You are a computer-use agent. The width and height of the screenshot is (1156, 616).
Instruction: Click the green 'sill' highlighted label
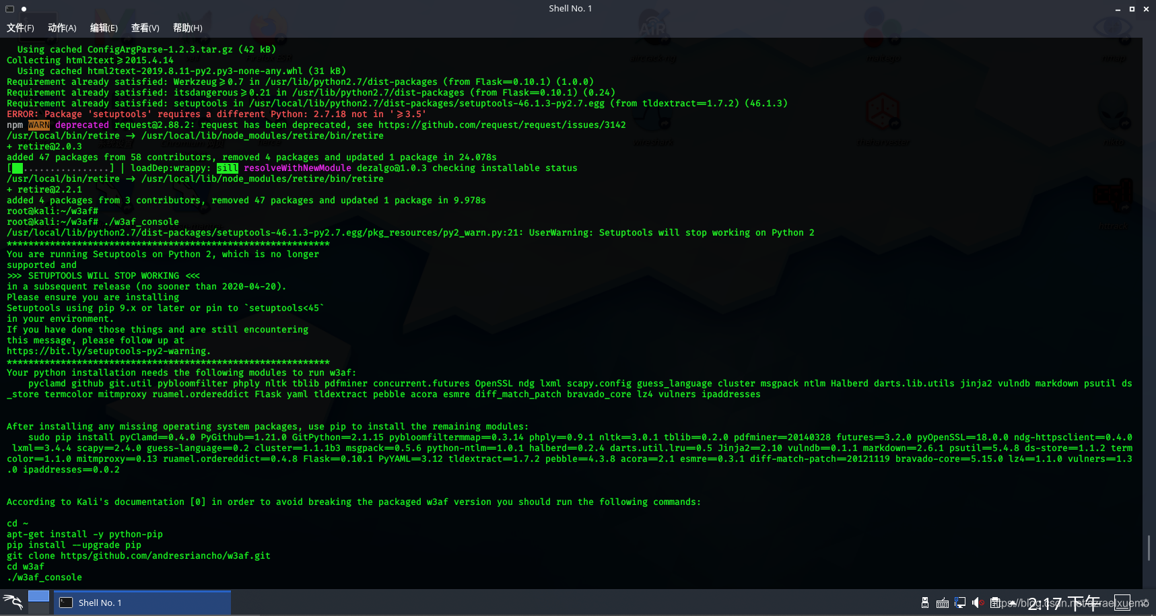pos(228,168)
